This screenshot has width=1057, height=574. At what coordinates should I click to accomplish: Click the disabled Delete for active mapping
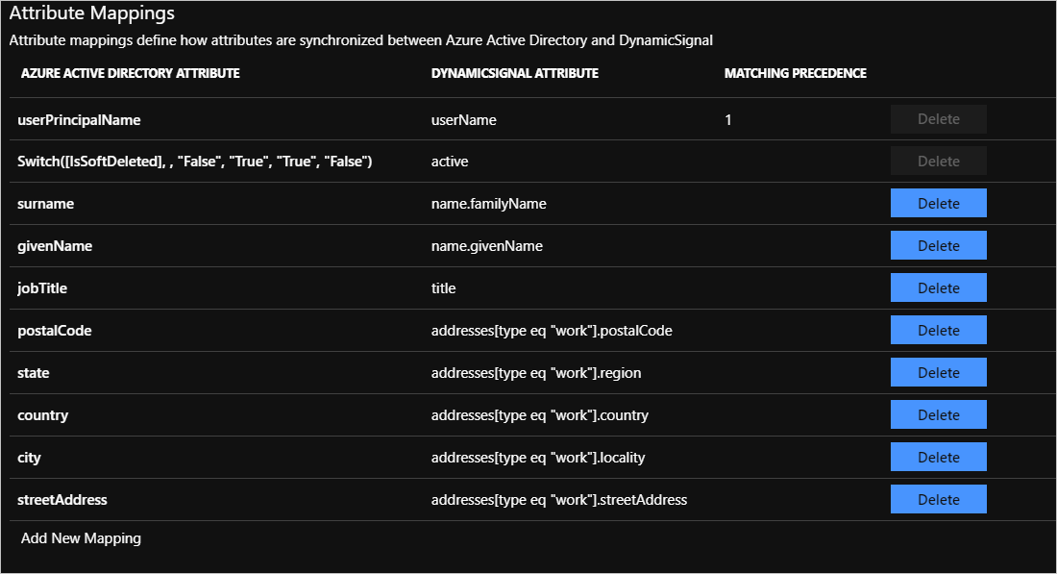pyautogui.click(x=939, y=162)
